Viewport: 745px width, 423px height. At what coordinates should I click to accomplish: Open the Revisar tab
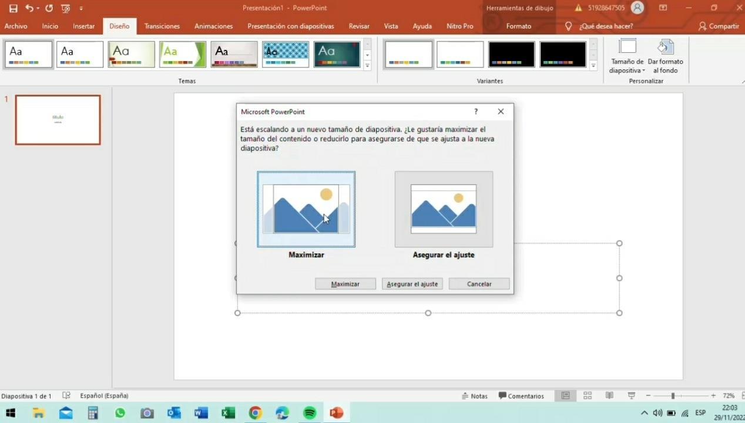359,26
